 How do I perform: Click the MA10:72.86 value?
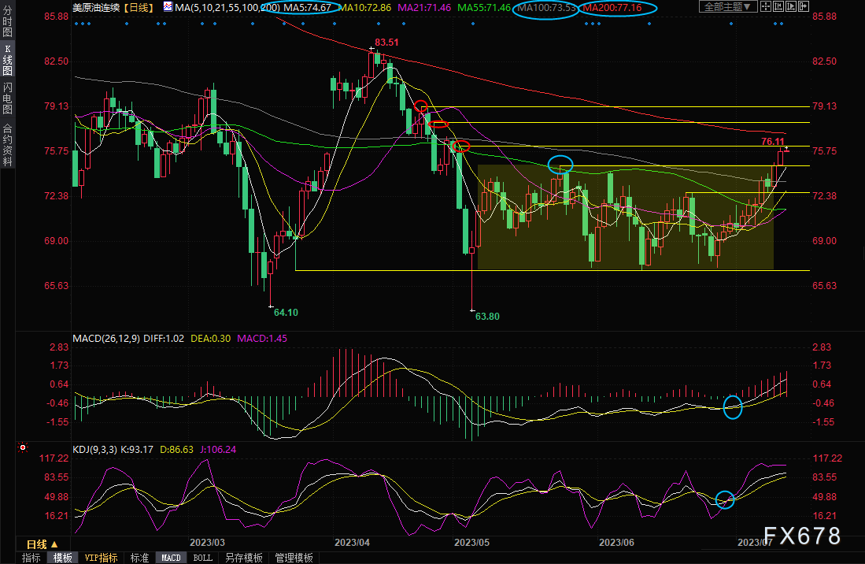tap(364, 8)
